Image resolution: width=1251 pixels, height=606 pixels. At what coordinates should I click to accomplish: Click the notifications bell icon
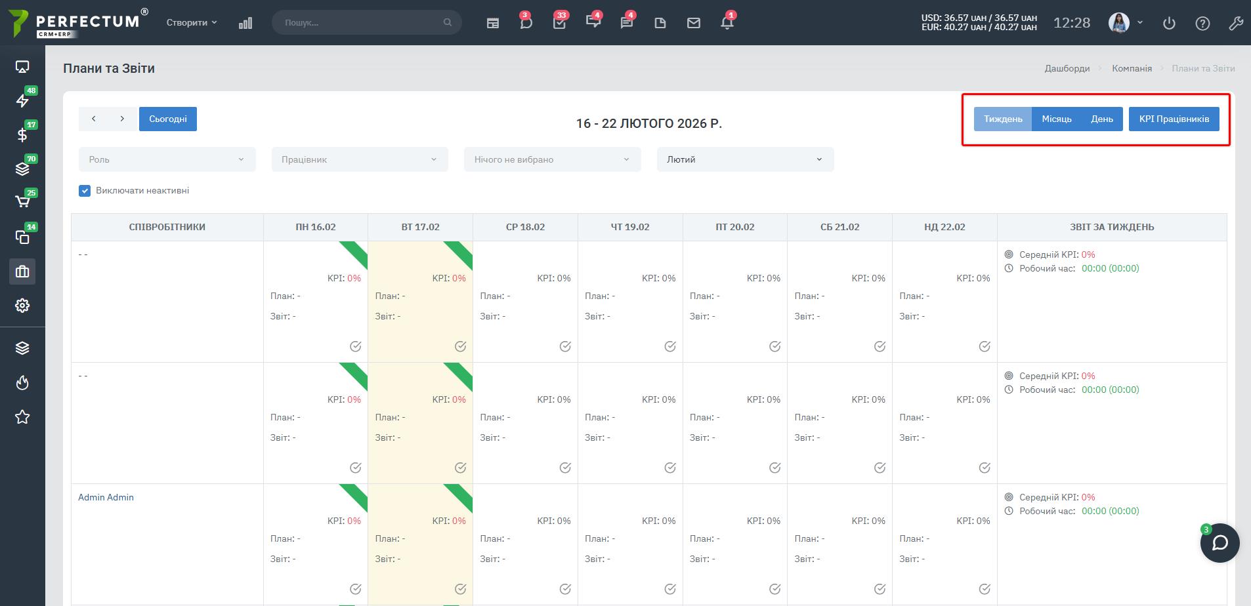[x=727, y=23]
